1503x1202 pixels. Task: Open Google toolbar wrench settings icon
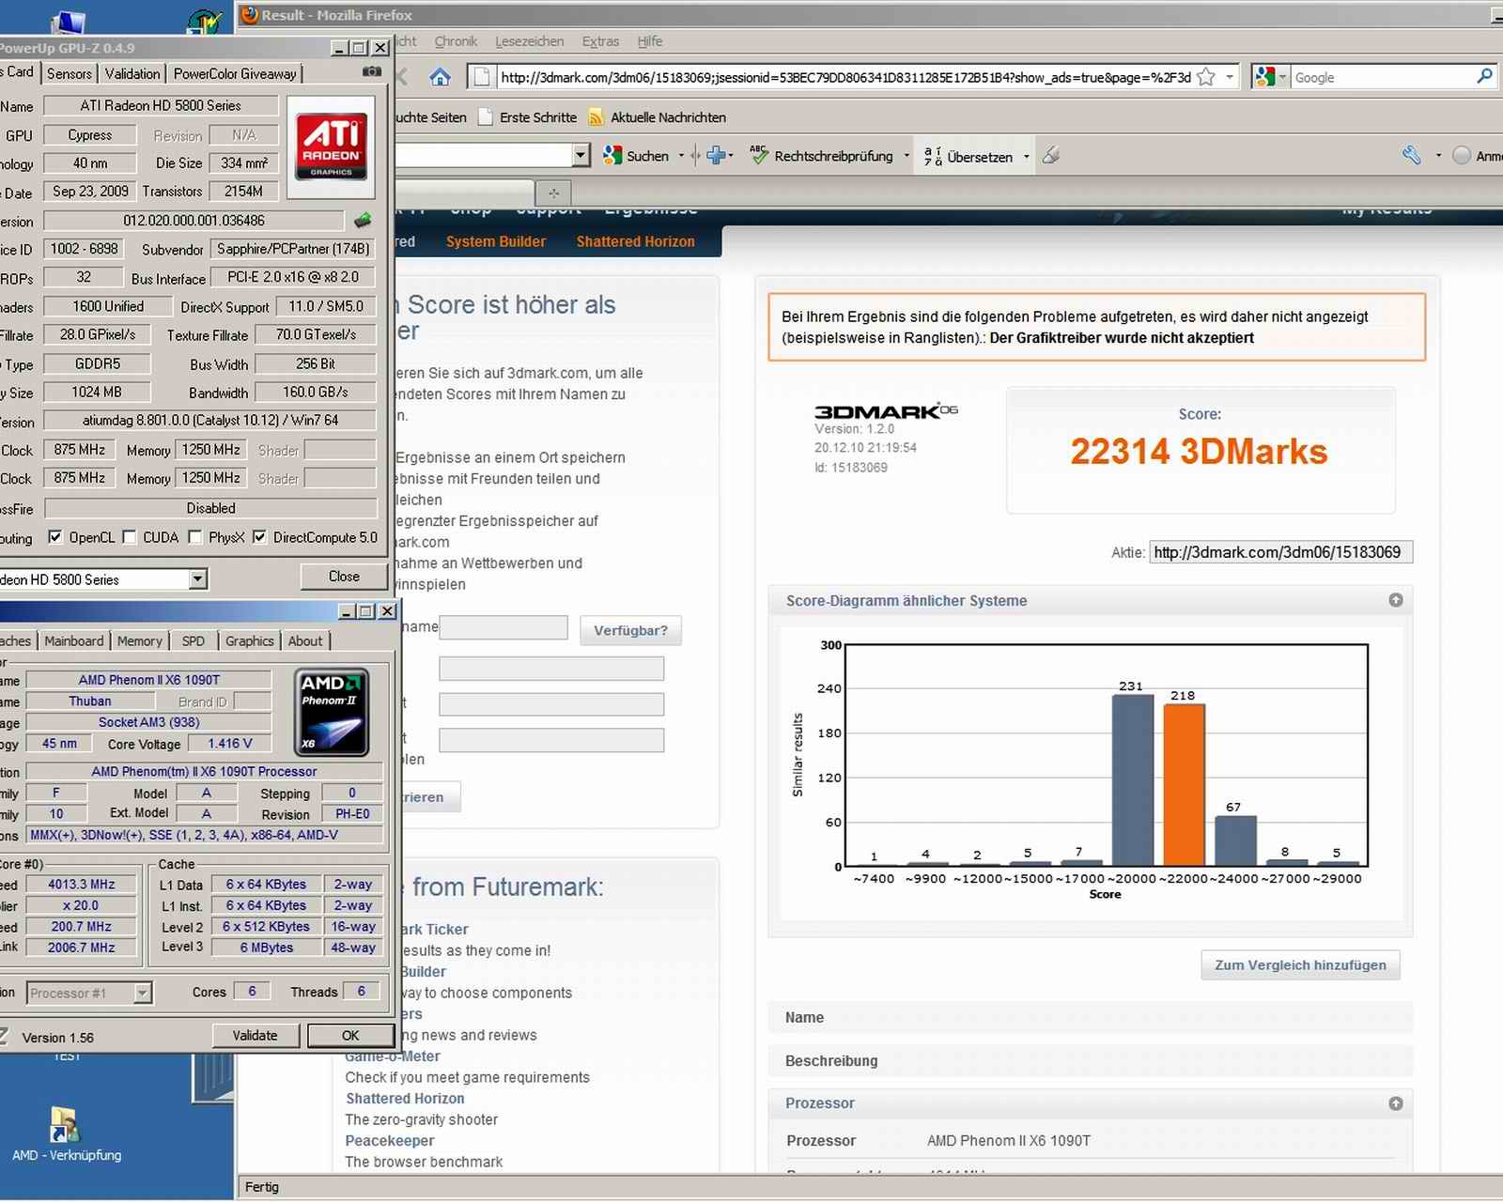pyautogui.click(x=1412, y=156)
